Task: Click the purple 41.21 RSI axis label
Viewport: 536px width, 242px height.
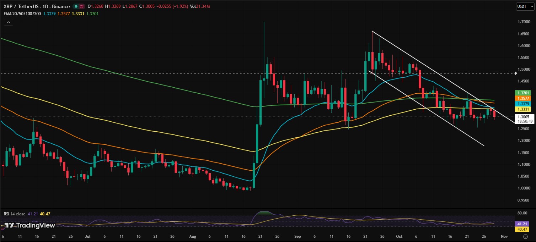Action: point(521,224)
